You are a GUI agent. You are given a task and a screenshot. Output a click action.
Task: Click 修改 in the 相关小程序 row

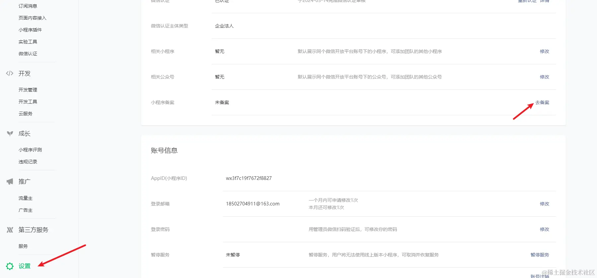[545, 51]
